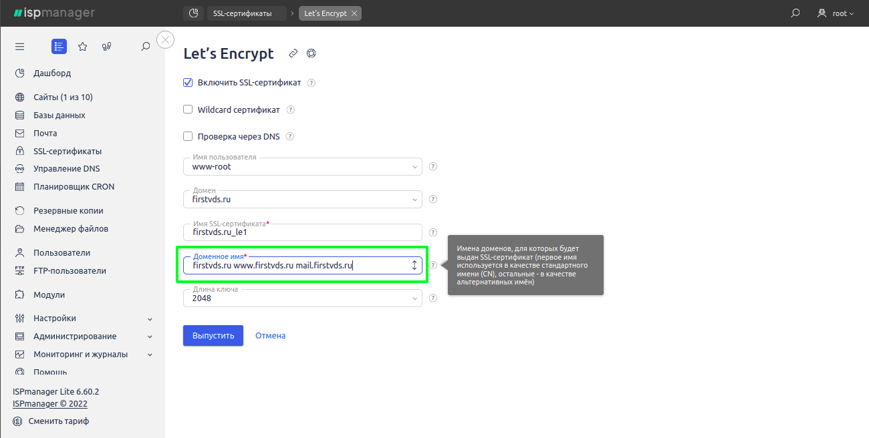This screenshot has height=438, width=869.
Task: Open sidebar search magnifier icon
Action: [146, 47]
